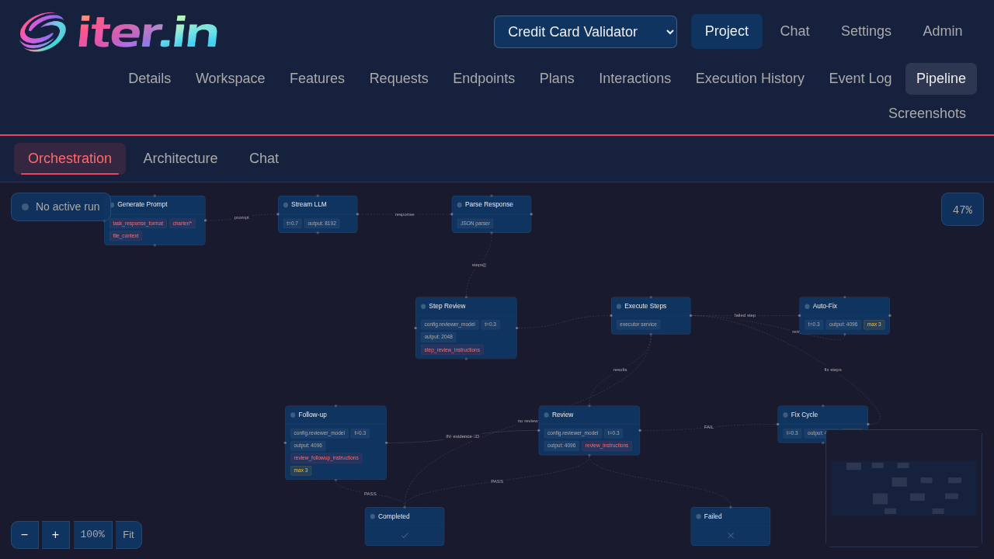Click the minimap in the bottom-right corner
This screenshot has width=994, height=559.
903,488
